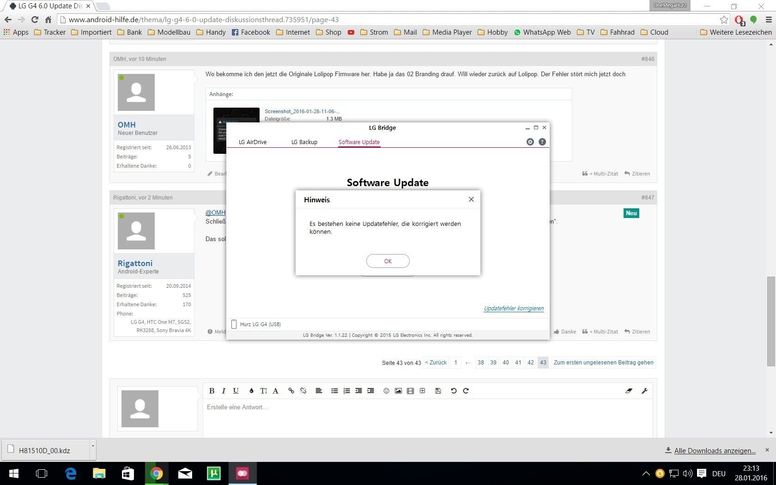Viewport: 776px width, 485px height.
Task: Open post #846 permalink
Action: click(x=648, y=59)
